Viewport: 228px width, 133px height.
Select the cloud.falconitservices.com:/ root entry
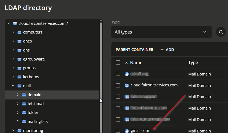[x=43, y=23]
